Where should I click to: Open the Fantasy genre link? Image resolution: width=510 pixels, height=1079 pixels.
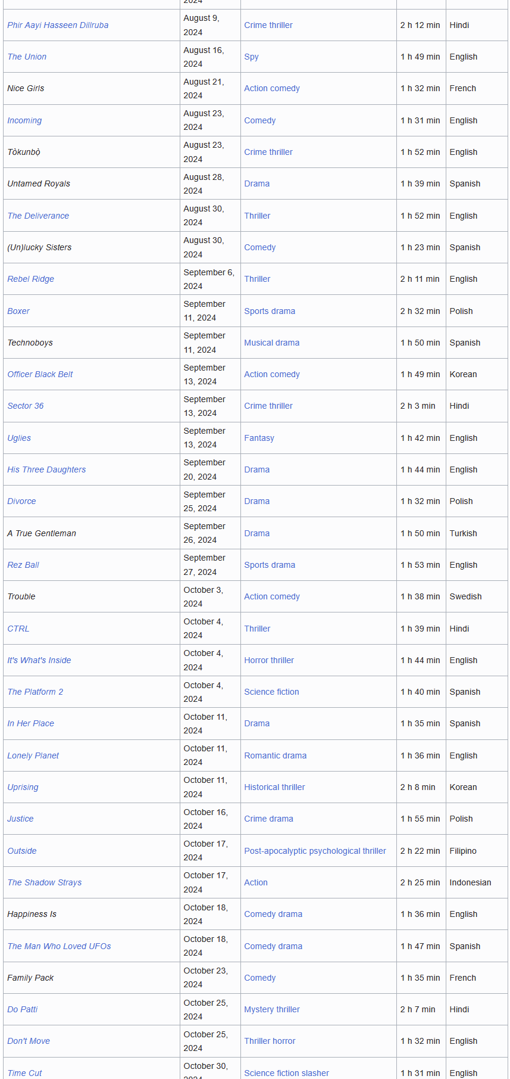coord(259,438)
